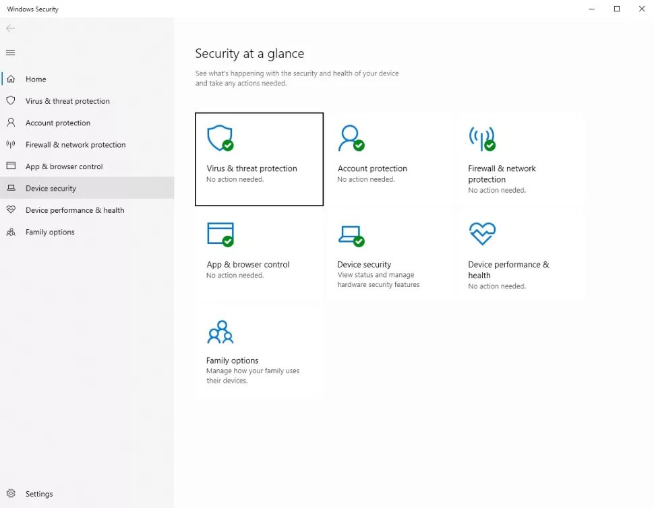Open Settings at the bottom of sidebar
Image resolution: width=654 pixels, height=508 pixels.
87,493
